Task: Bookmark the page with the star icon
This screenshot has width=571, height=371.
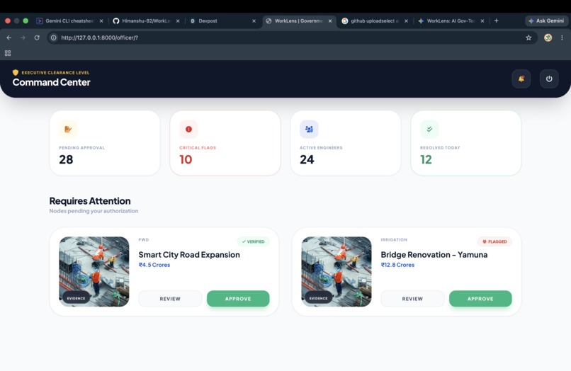Action: (x=528, y=38)
